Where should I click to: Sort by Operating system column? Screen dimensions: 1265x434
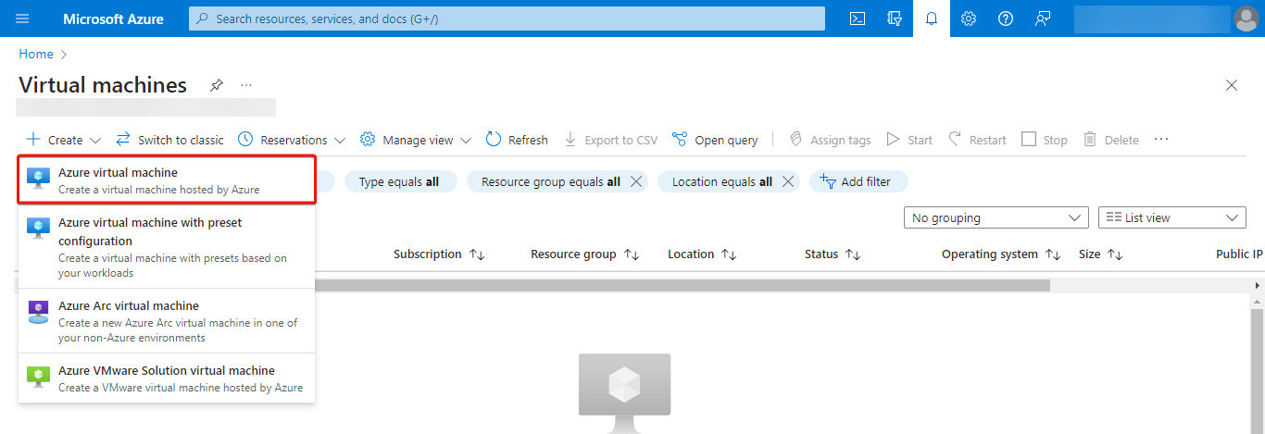click(x=1001, y=254)
